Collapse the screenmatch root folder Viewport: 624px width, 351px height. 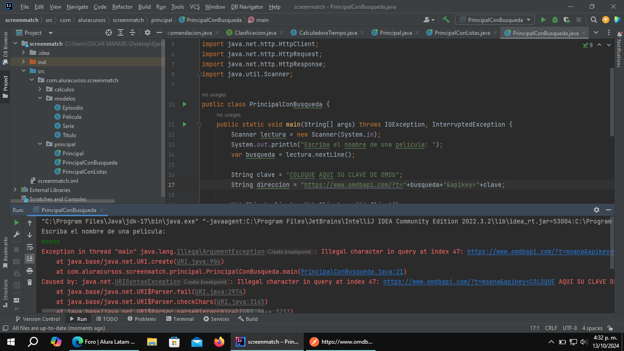pos(15,43)
